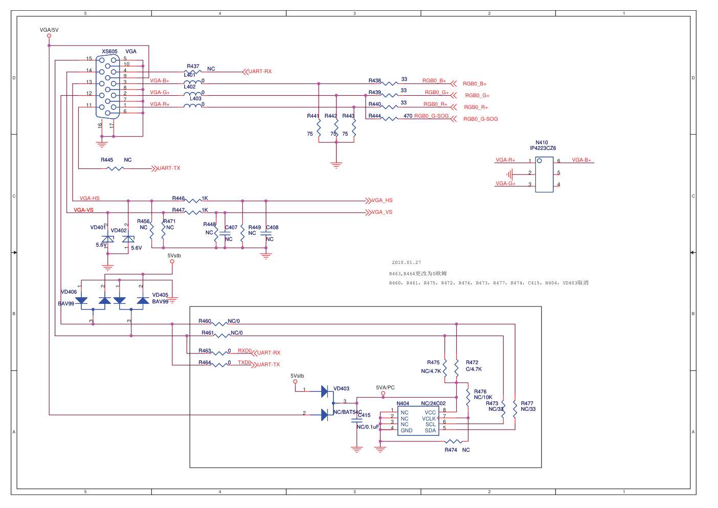Click the VD401 zener diode symbol
Viewport: 718px width, 508px height.
click(107, 239)
